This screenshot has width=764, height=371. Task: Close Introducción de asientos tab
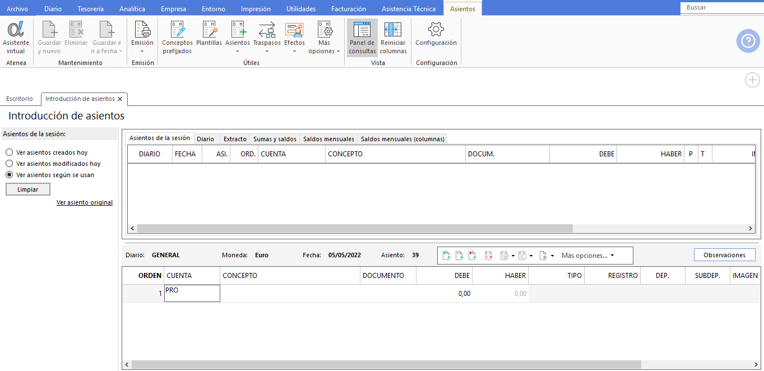(x=120, y=99)
